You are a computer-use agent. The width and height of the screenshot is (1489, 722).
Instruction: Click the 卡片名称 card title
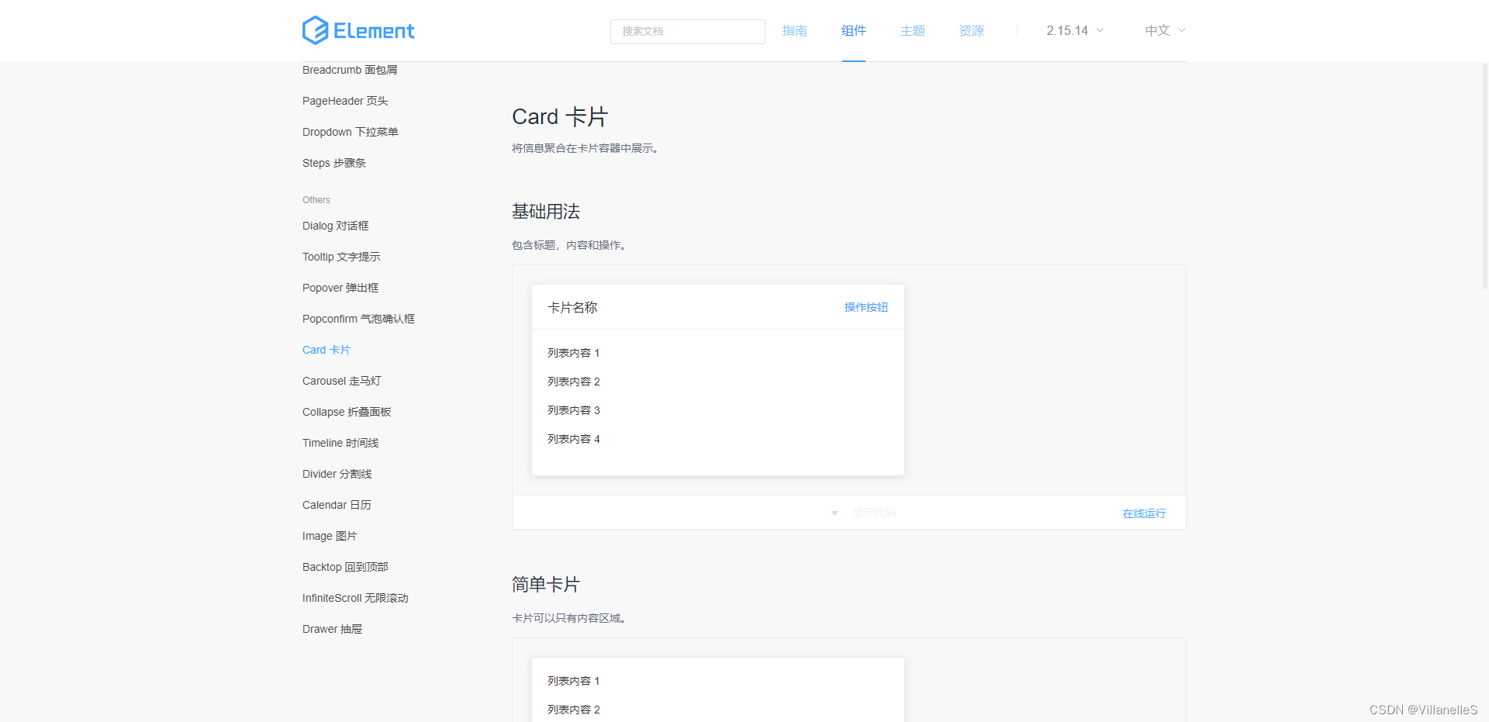pyautogui.click(x=572, y=307)
